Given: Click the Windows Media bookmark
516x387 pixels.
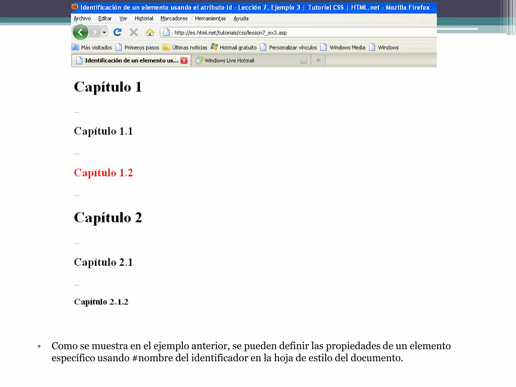Looking at the screenshot, I should click(x=343, y=47).
